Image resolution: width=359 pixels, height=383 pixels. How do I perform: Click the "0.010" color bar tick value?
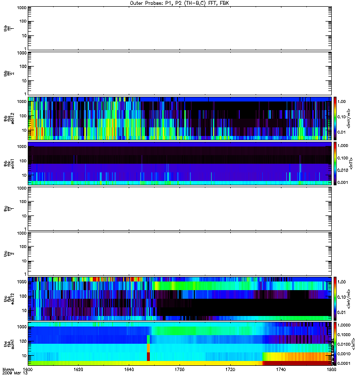[343, 170]
